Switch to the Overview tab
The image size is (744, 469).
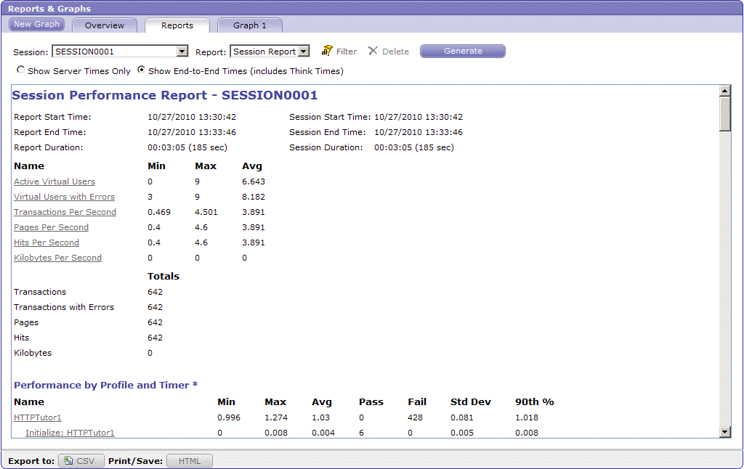[x=105, y=25]
